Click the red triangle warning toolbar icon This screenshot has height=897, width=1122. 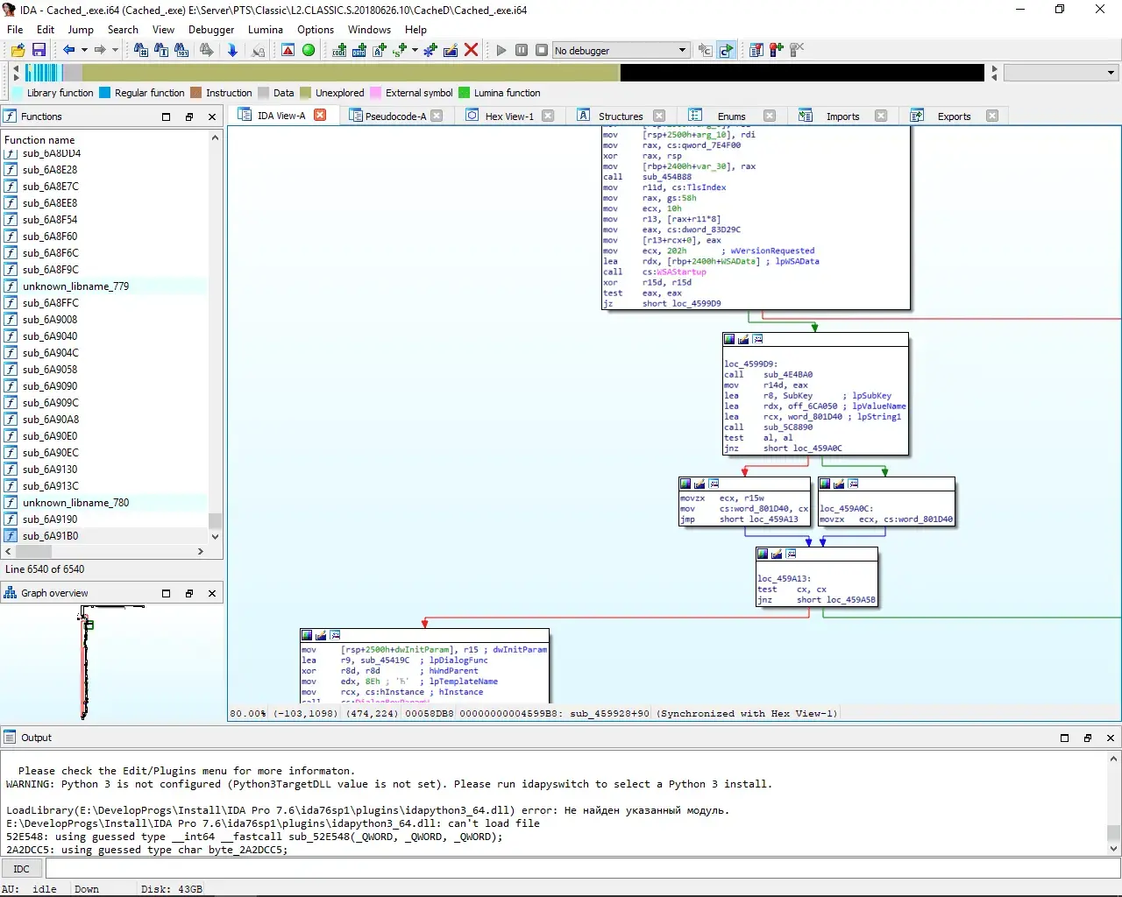(288, 51)
